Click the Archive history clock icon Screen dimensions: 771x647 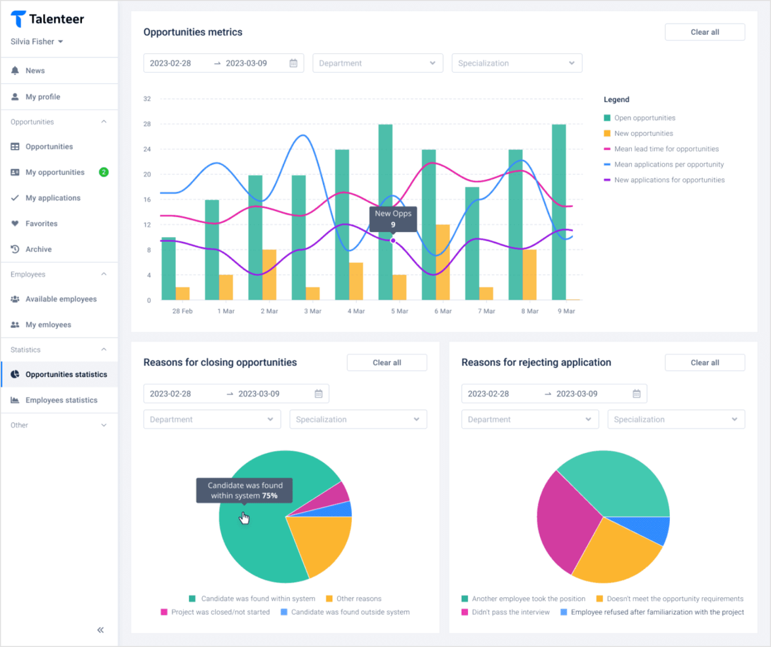coord(15,249)
